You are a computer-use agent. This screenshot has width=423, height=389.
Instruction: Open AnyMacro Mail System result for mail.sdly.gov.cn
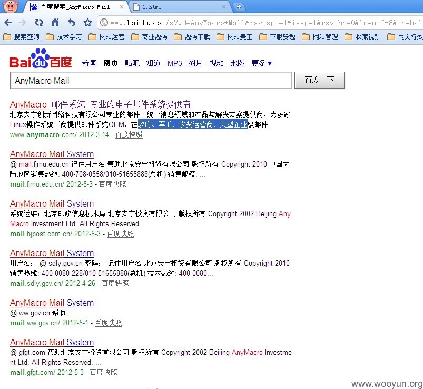pos(52,253)
